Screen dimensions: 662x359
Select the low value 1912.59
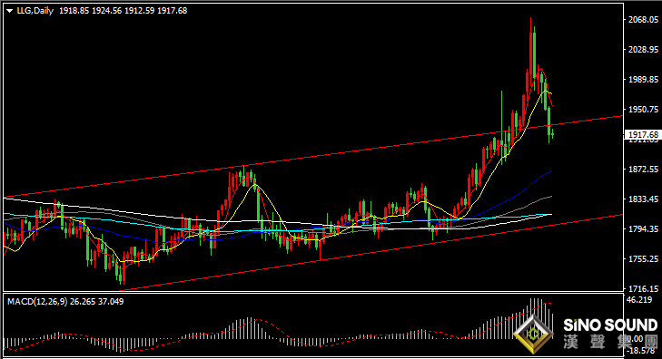139,11
